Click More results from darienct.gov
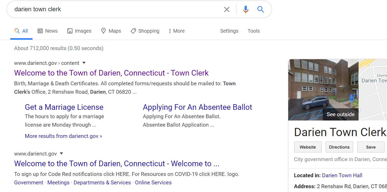The width and height of the screenshot is (387, 192). [63, 136]
